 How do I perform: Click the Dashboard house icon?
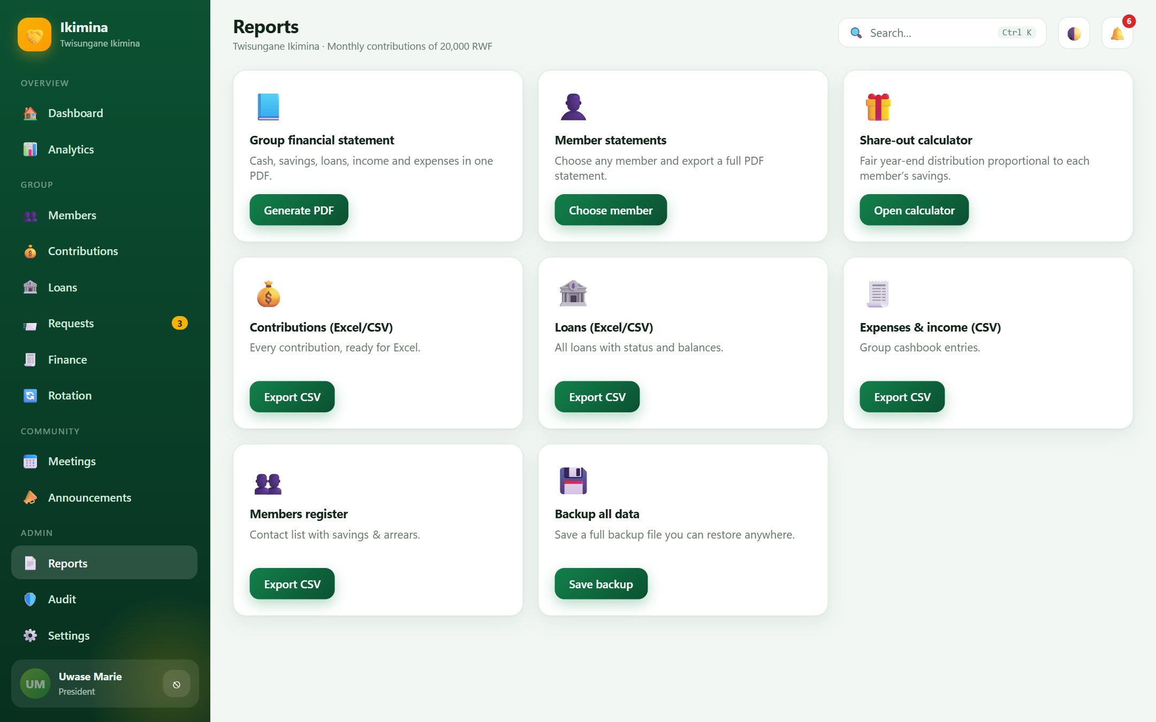click(31, 113)
